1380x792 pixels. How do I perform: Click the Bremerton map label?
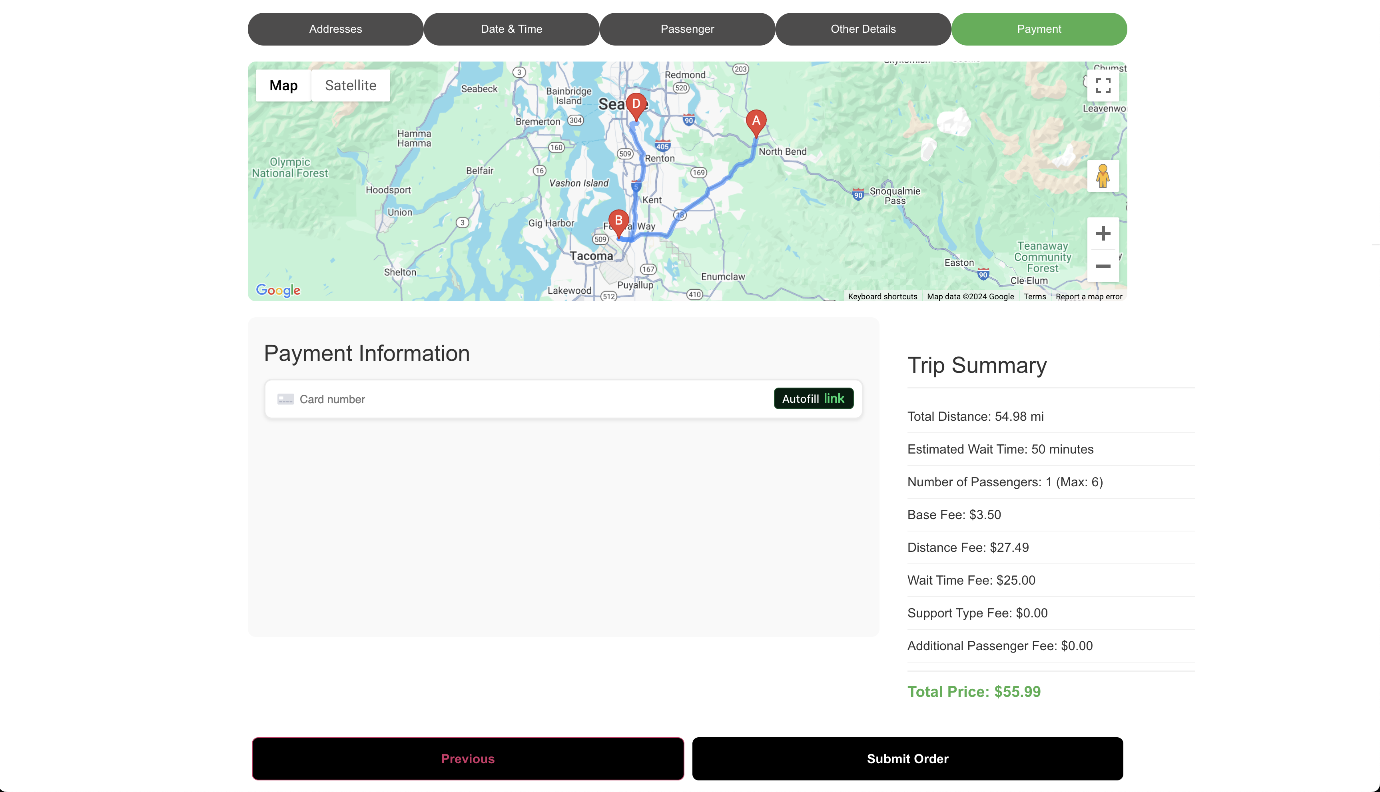click(538, 122)
